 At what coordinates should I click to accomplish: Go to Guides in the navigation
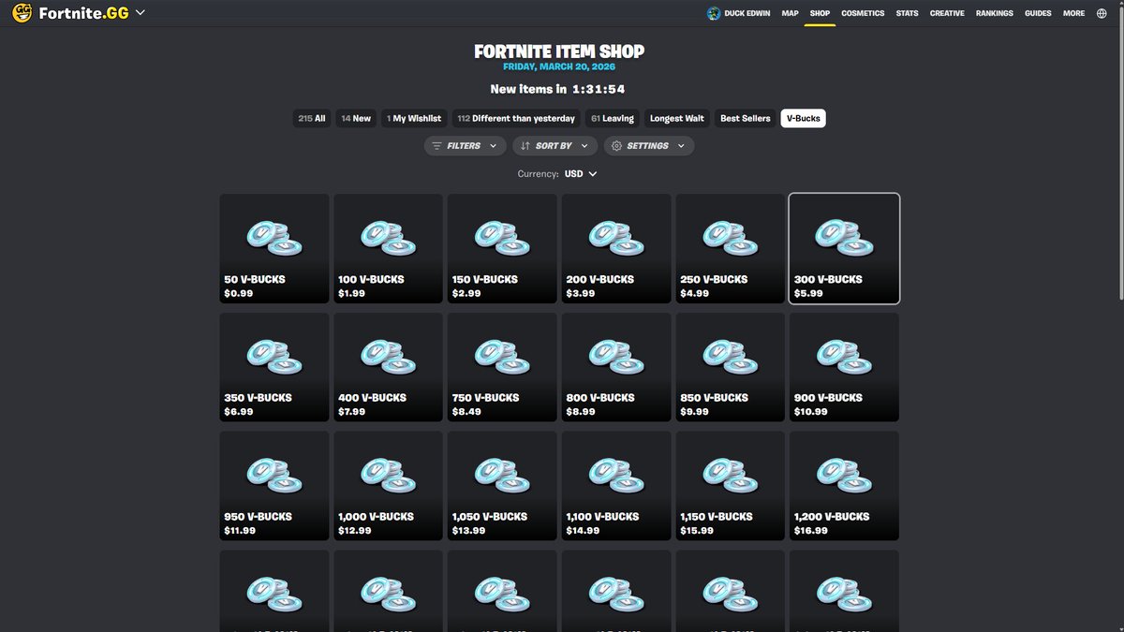click(x=1038, y=13)
